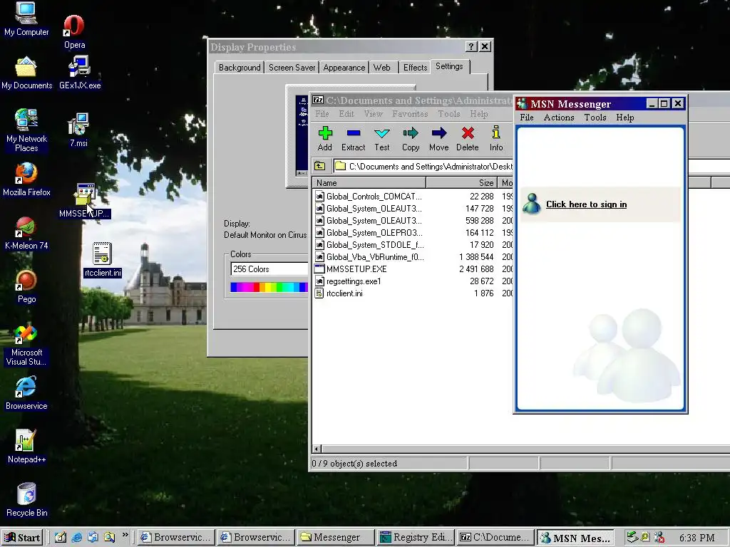Click the 7-Zip Test toolbar button
This screenshot has width=730, height=547.
pos(382,139)
